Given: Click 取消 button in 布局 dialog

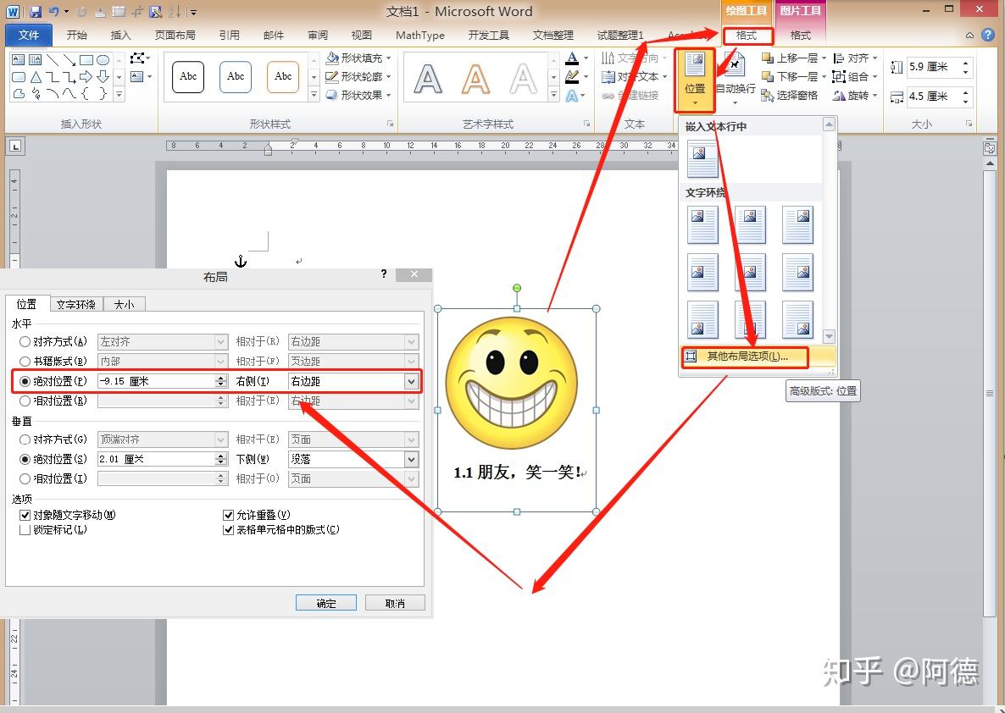Looking at the screenshot, I should tap(395, 603).
